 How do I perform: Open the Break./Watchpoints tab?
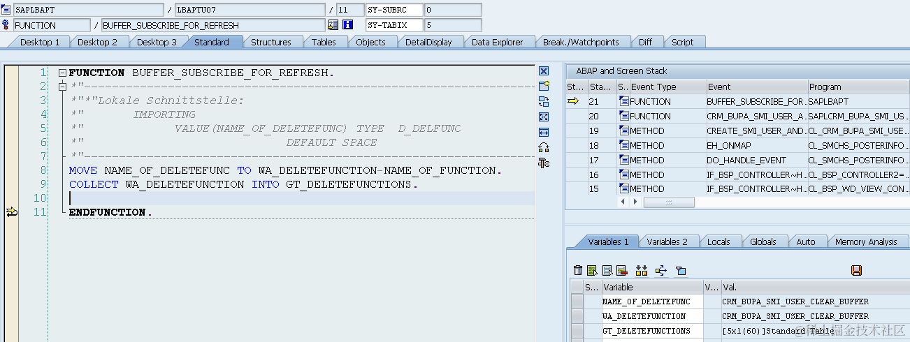[581, 42]
